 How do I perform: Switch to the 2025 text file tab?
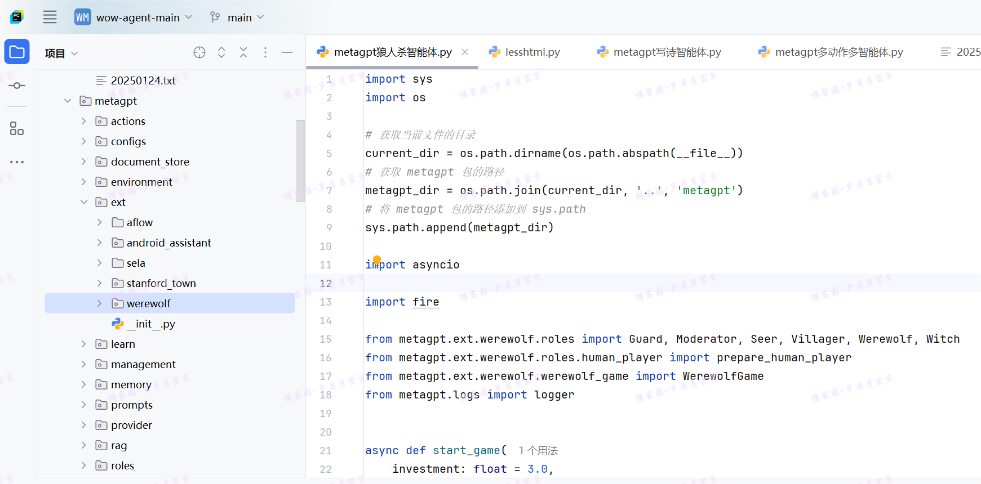point(961,52)
